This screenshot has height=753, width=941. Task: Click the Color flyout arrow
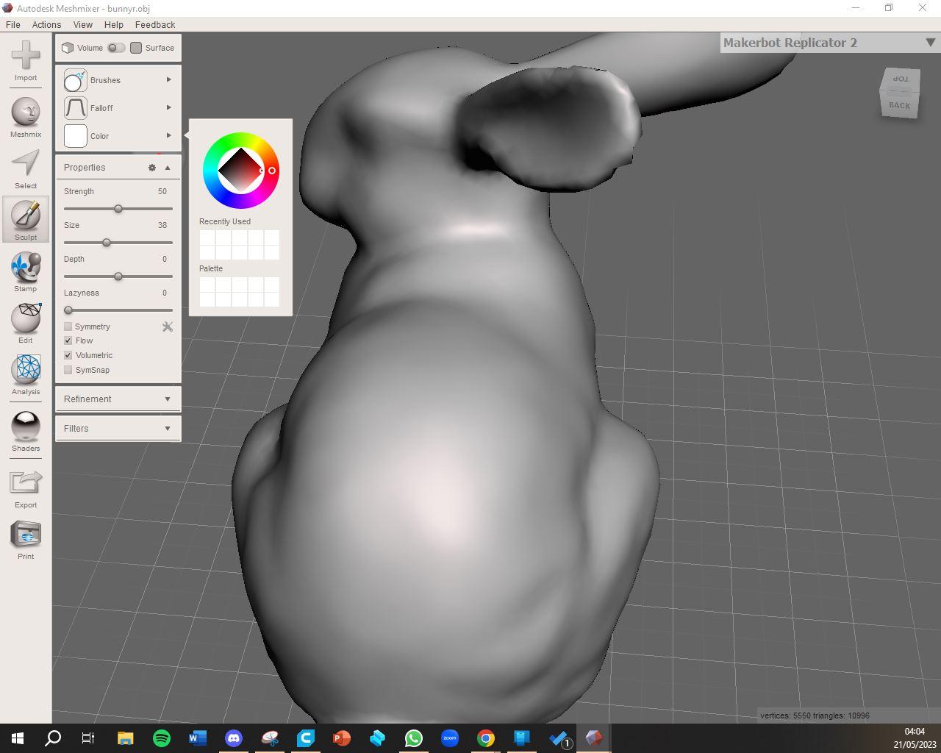pyautogui.click(x=169, y=135)
